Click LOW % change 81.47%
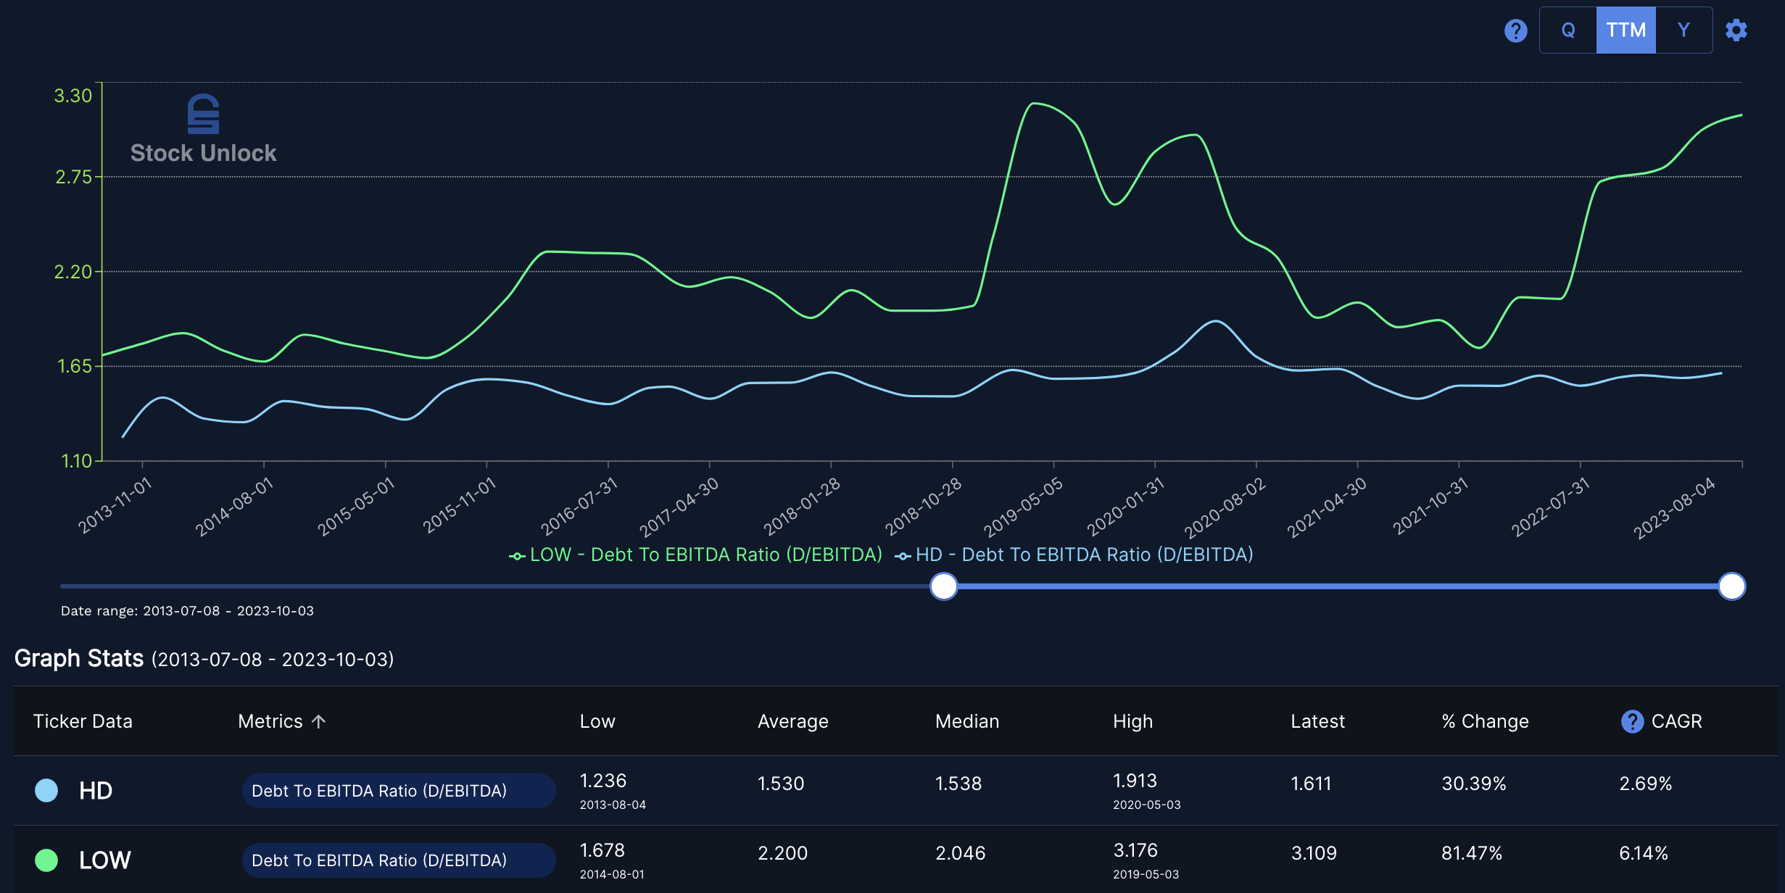Image resolution: width=1785 pixels, height=893 pixels. [x=1472, y=853]
